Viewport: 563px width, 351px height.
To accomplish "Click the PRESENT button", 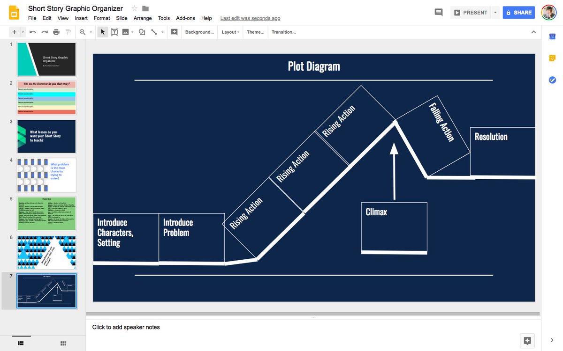I will [x=471, y=13].
